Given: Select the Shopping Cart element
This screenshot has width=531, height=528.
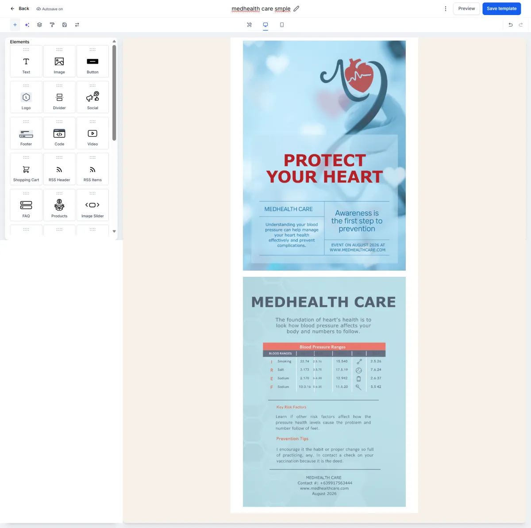Looking at the screenshot, I should (26, 169).
